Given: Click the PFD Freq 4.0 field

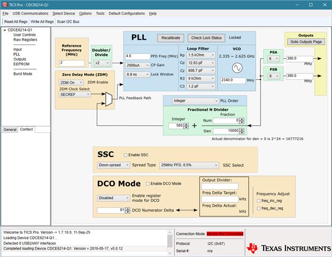Looking at the screenshot, I should click(x=137, y=56).
